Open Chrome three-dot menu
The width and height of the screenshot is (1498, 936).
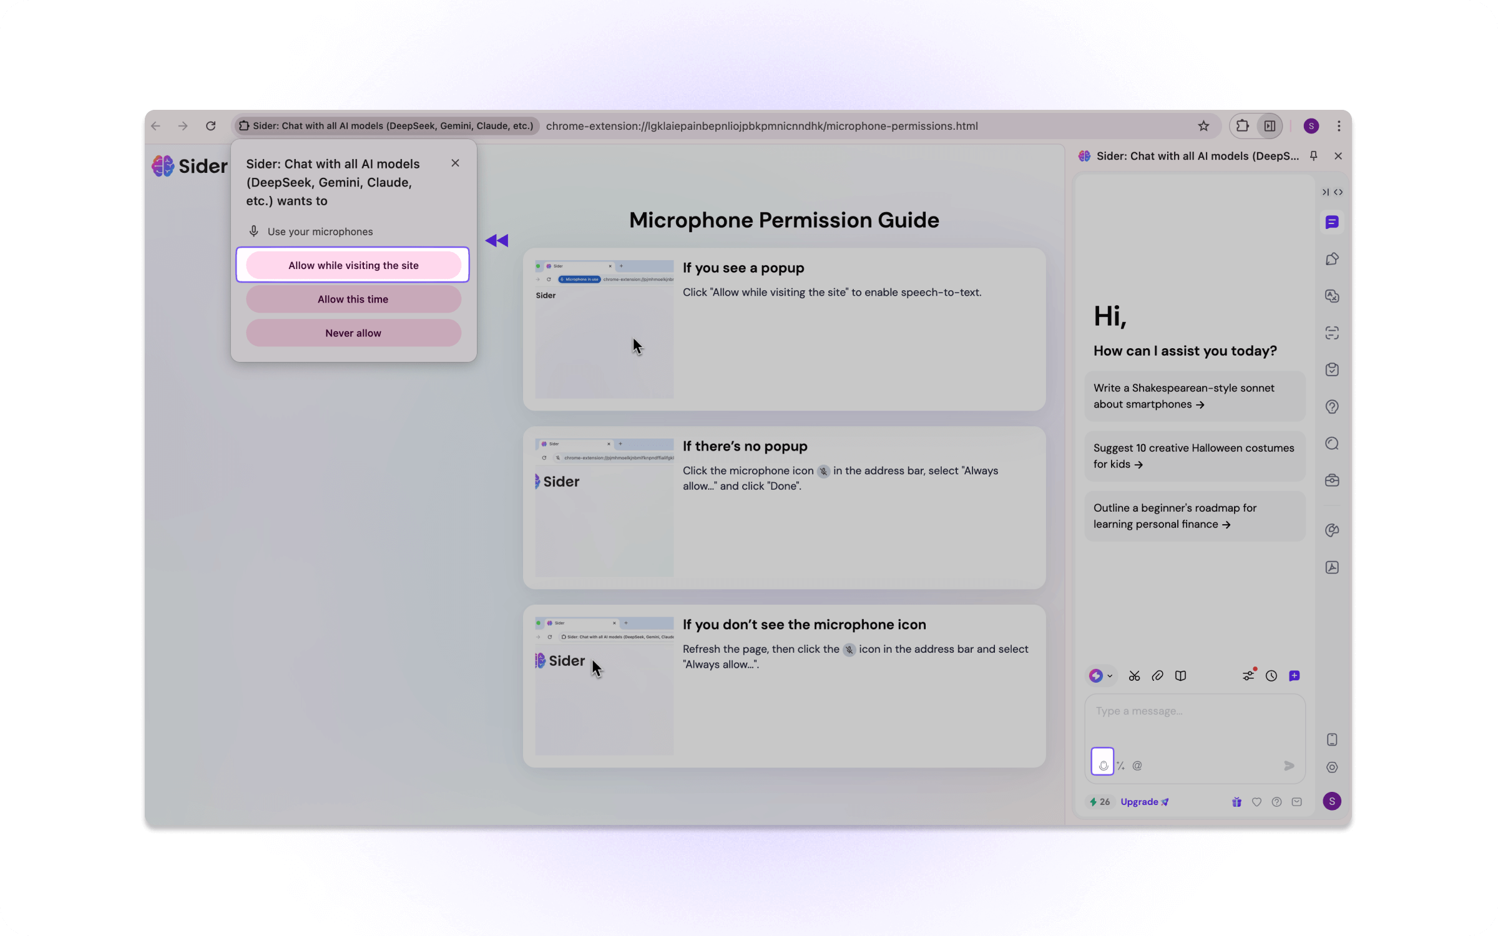1339,126
